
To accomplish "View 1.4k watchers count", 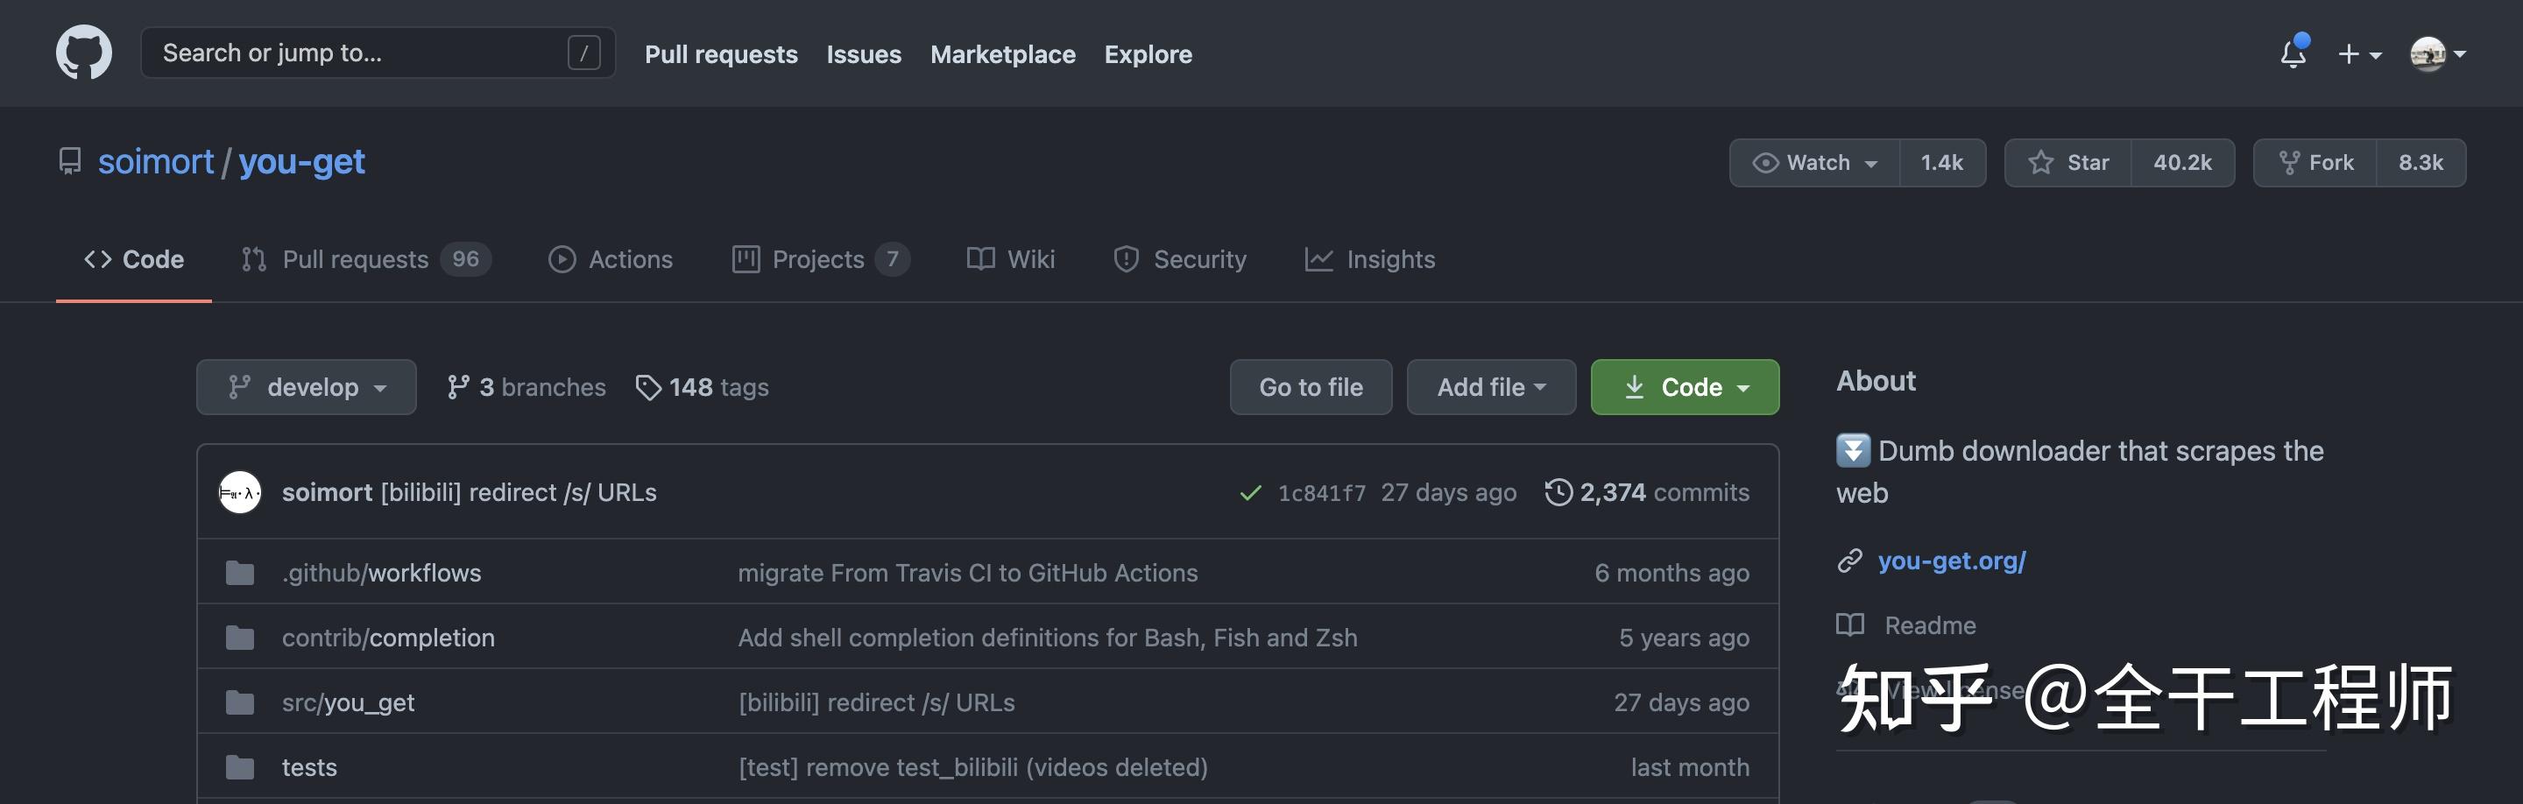I will 1941,163.
